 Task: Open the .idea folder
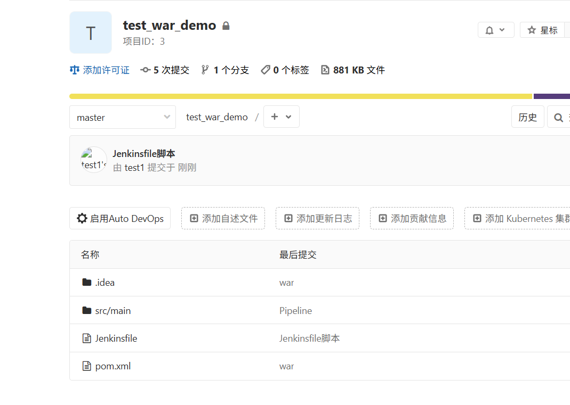pos(105,283)
